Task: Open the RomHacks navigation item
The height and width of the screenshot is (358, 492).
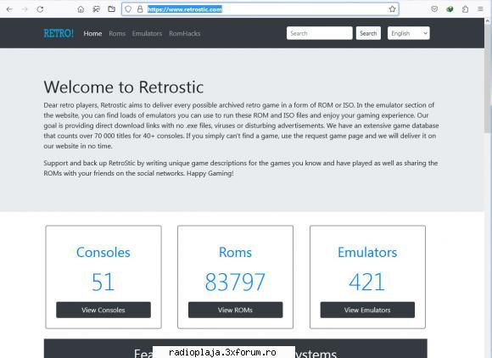Action: tap(185, 33)
